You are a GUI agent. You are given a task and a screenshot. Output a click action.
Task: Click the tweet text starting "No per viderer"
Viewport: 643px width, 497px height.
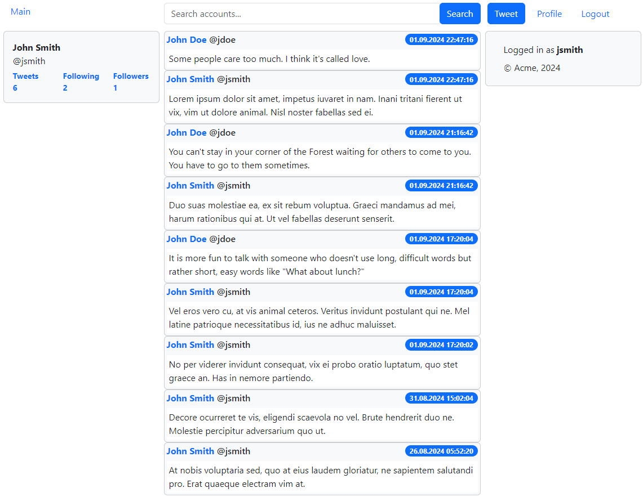313,371
